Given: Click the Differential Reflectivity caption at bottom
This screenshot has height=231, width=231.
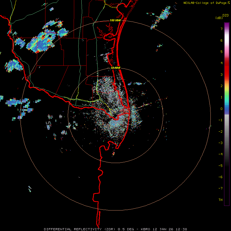Looking at the screenshot, I should (115, 229).
